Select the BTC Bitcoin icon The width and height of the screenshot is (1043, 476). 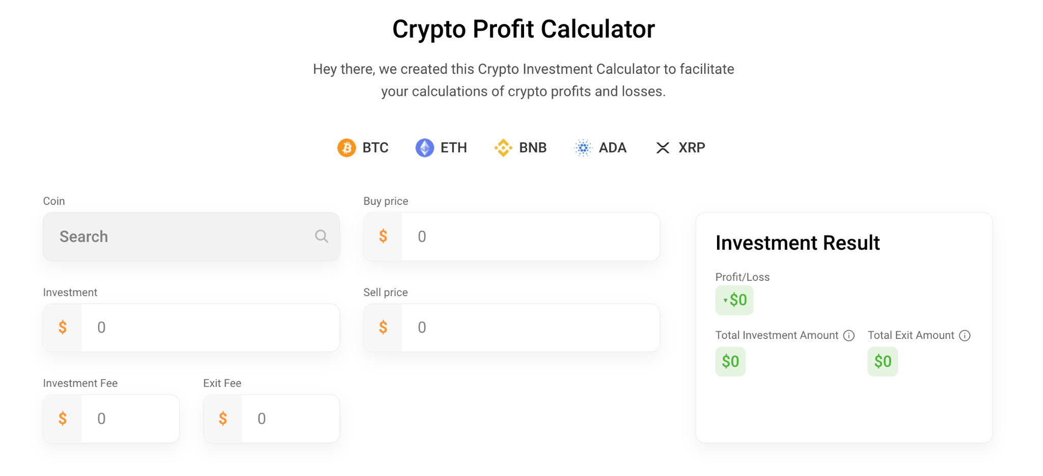pos(347,148)
